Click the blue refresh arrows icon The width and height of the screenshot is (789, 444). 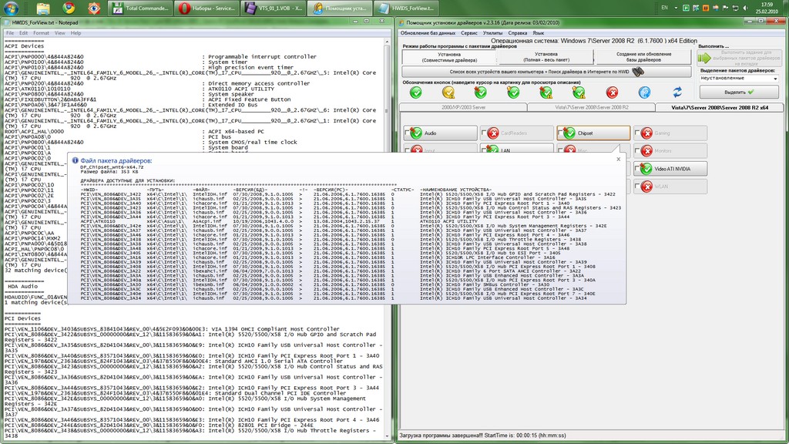(677, 92)
